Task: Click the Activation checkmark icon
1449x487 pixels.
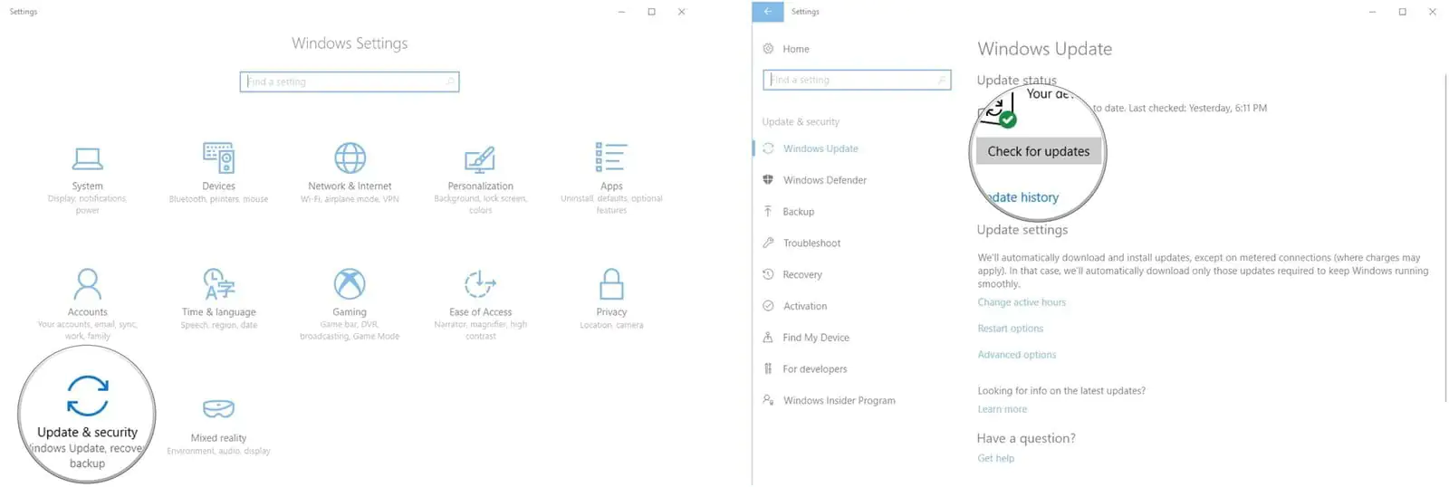Action: [x=768, y=306]
